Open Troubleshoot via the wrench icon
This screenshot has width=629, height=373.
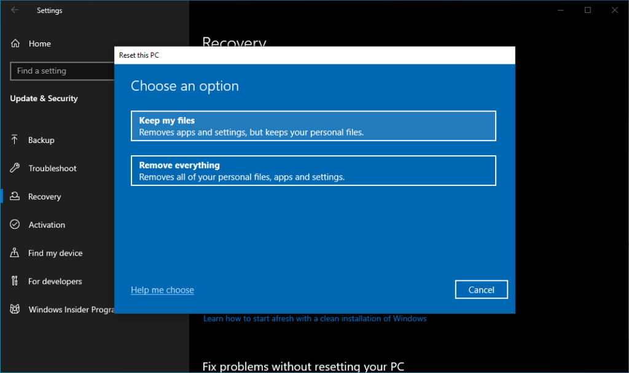14,168
